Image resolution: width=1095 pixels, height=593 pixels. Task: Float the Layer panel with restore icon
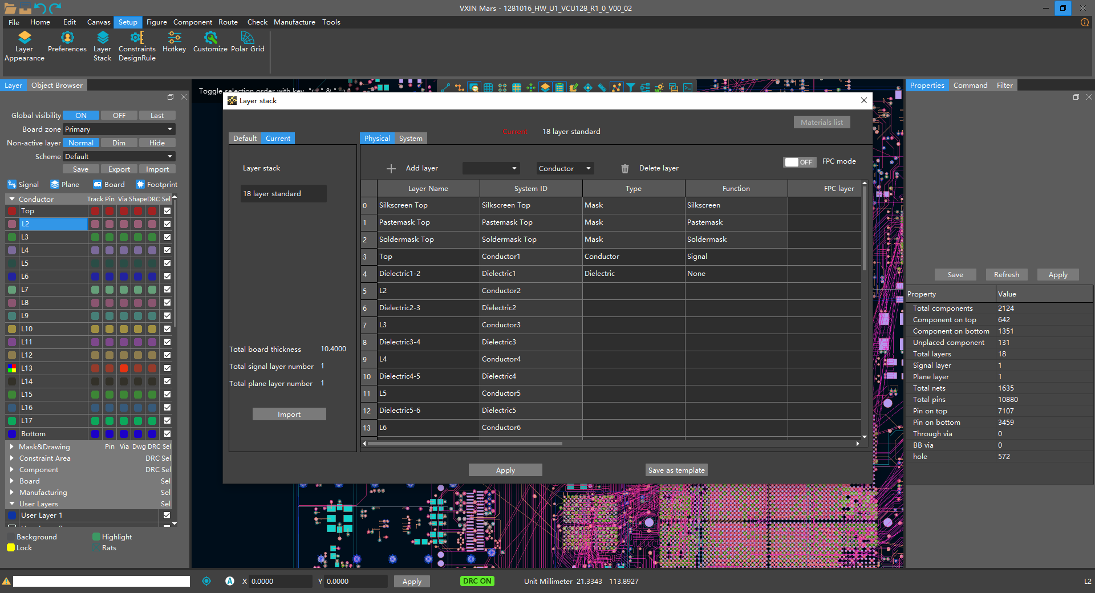tap(171, 97)
